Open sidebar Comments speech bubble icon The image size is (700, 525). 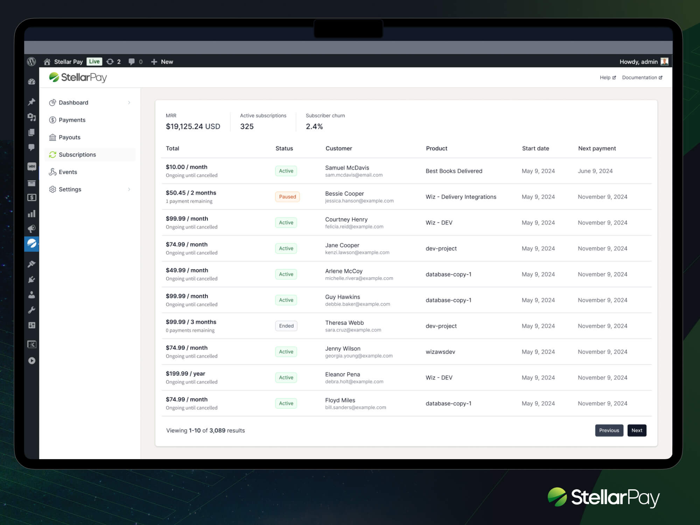tap(31, 147)
